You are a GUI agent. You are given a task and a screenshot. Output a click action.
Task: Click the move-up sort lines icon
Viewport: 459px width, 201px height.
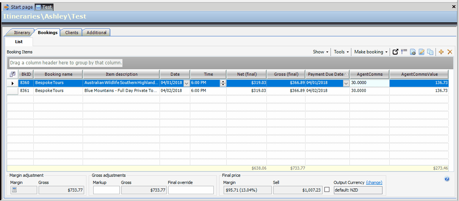[x=404, y=52]
